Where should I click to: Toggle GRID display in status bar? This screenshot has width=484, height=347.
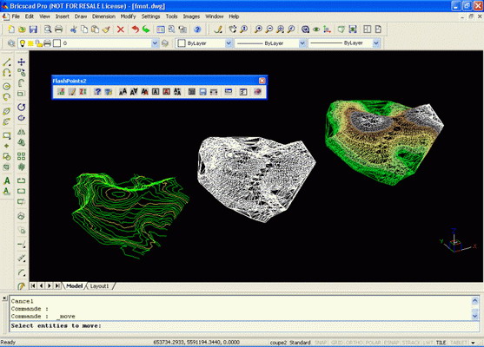(x=337, y=343)
